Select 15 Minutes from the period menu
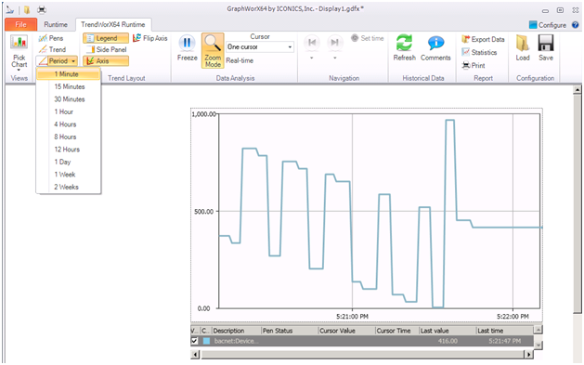Screen dimensions: 584x365 69,86
